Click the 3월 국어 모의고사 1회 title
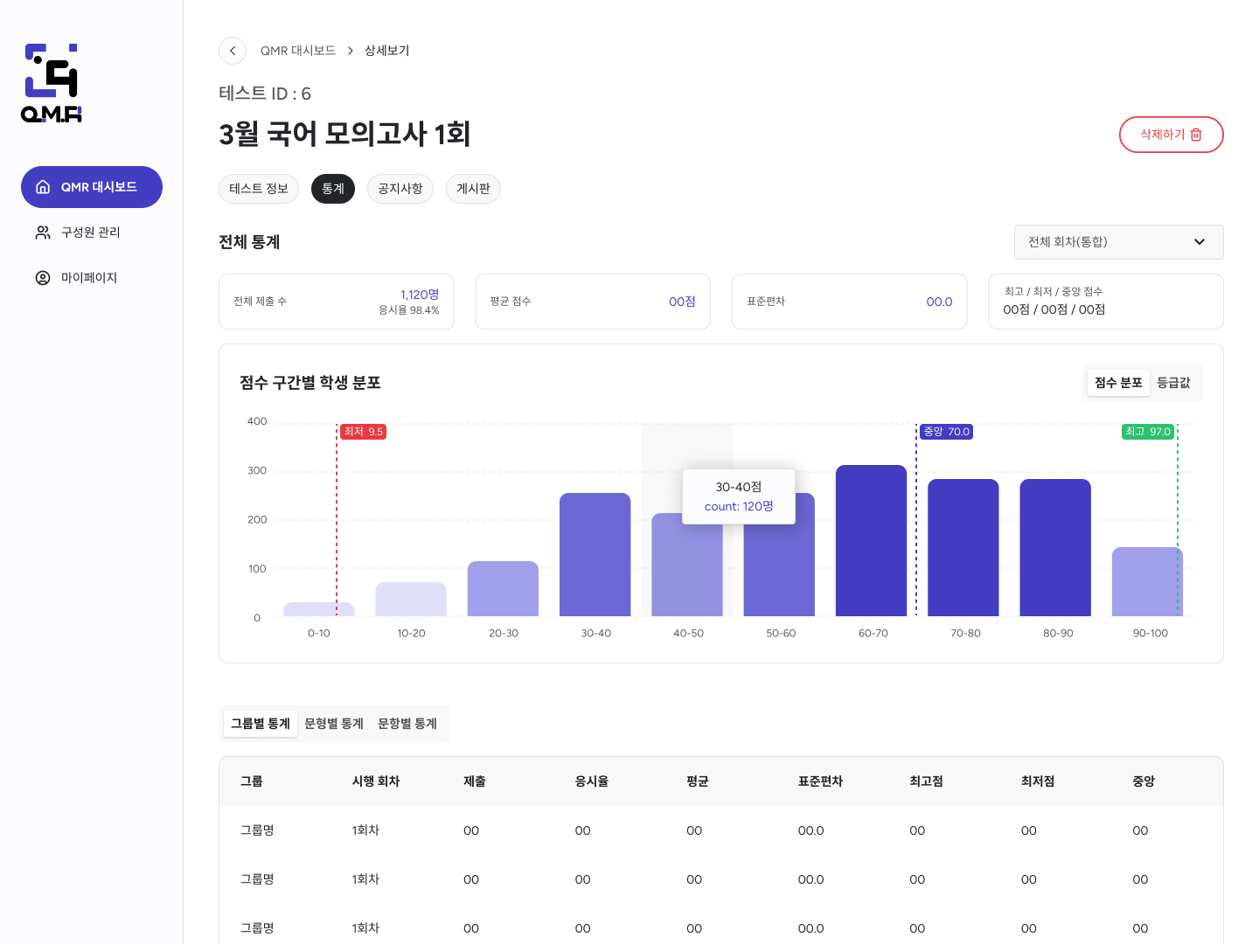1259x944 pixels. 344,134
